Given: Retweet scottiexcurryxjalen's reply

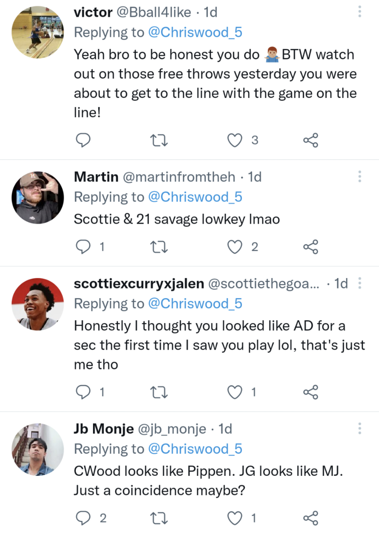Looking at the screenshot, I should point(159,392).
